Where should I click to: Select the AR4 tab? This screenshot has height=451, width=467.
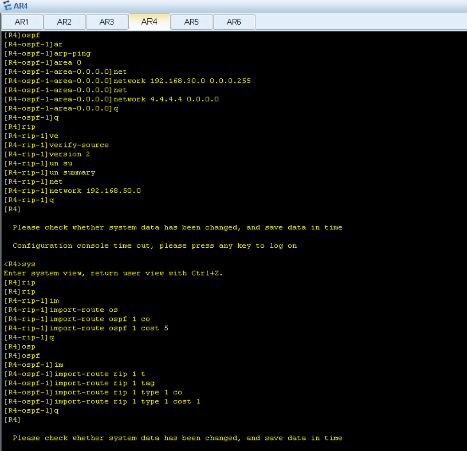[149, 22]
